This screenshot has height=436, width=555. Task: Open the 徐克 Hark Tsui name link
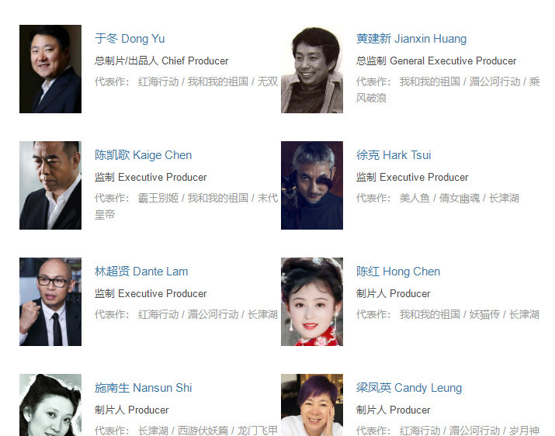[x=394, y=154]
